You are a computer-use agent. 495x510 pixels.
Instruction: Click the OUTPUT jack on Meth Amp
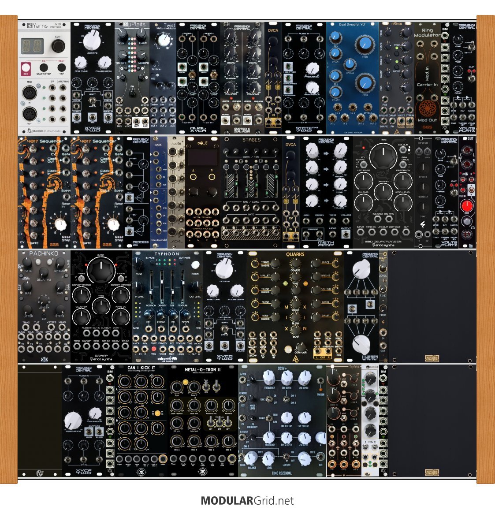(x=346, y=234)
